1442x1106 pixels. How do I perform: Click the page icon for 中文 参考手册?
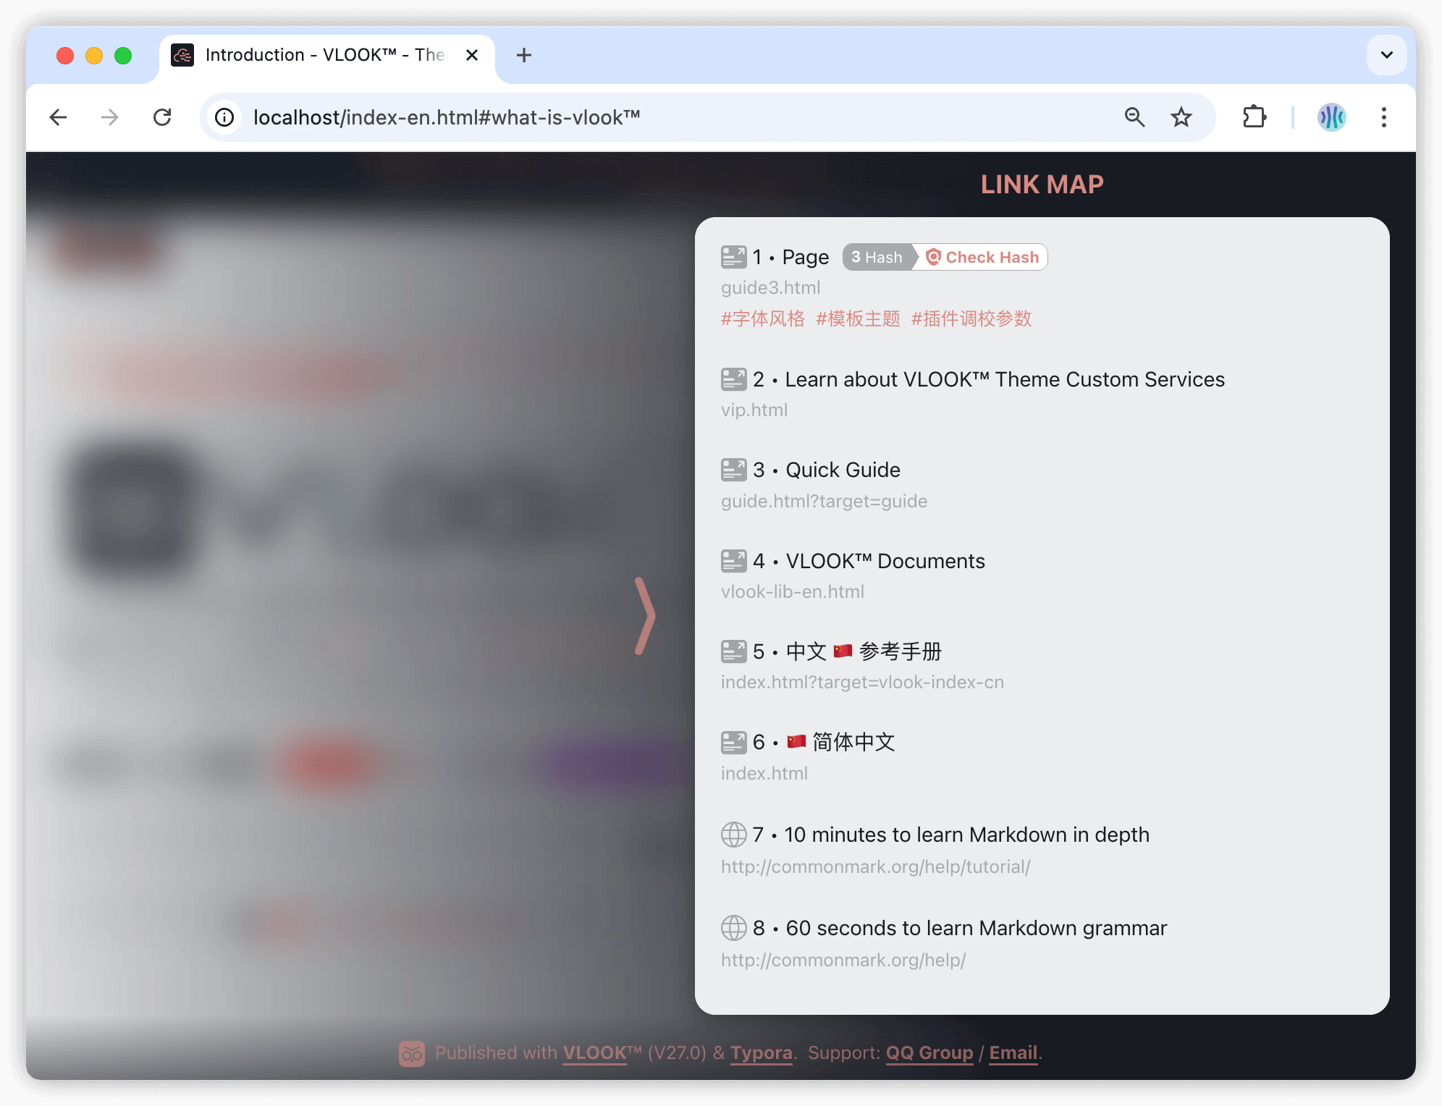point(733,649)
